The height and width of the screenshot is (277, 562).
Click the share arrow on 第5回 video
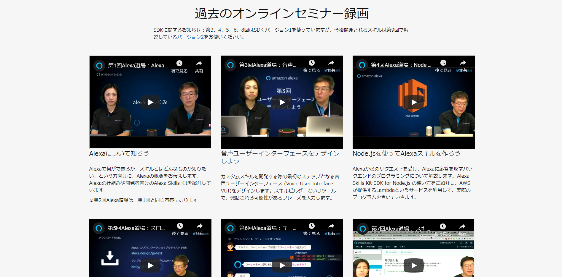click(200, 226)
